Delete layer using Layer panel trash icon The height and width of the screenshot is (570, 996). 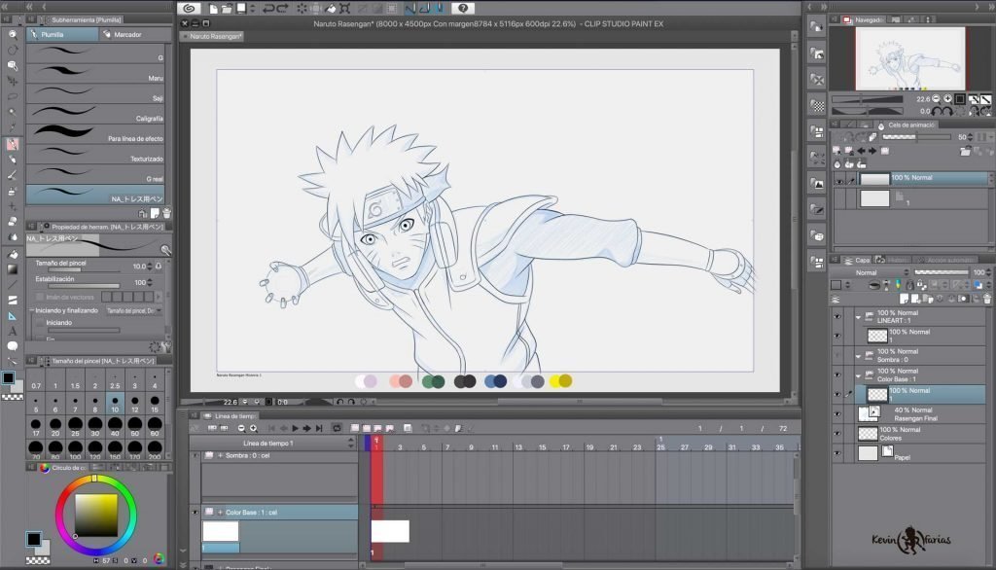tap(986, 299)
